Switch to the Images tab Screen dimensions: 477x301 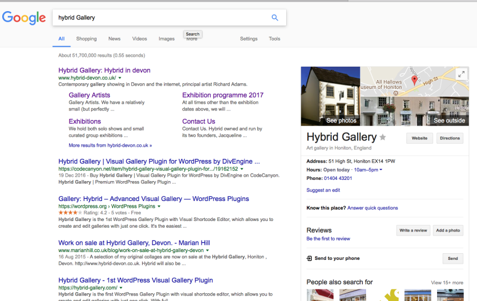pyautogui.click(x=166, y=39)
